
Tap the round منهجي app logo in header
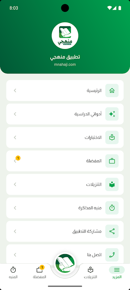65,35
